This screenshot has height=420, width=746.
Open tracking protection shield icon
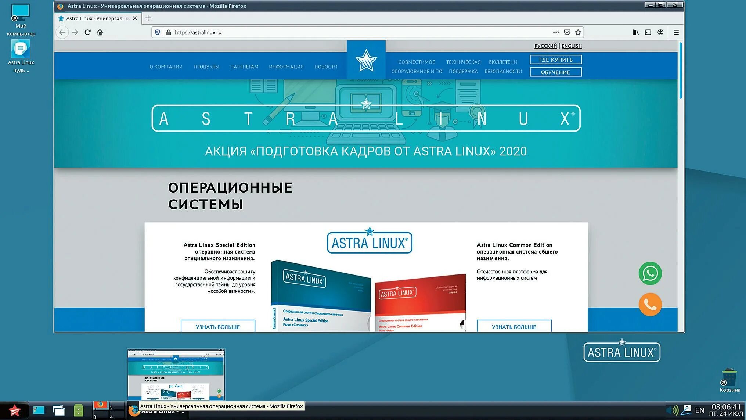pyautogui.click(x=158, y=32)
